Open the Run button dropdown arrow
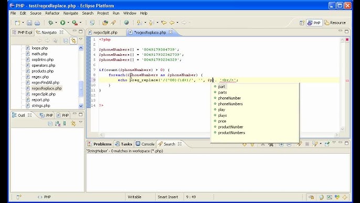Screen dimensions: 360x203 point(68,23)
